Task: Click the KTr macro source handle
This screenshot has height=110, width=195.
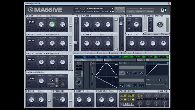Action: [x=125, y=95]
